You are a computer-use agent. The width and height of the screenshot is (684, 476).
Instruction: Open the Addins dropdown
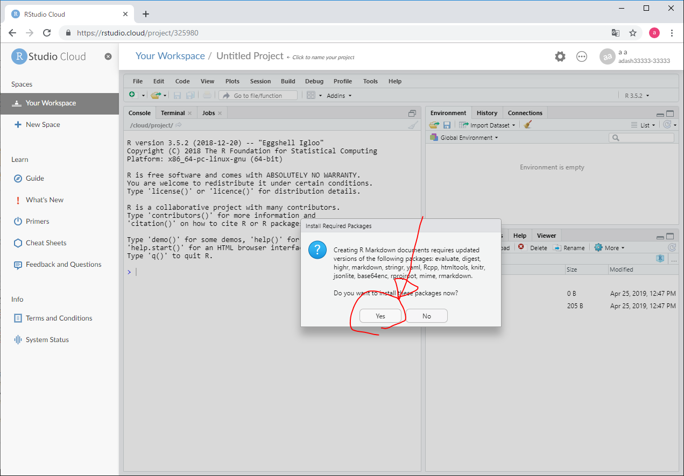tap(339, 96)
